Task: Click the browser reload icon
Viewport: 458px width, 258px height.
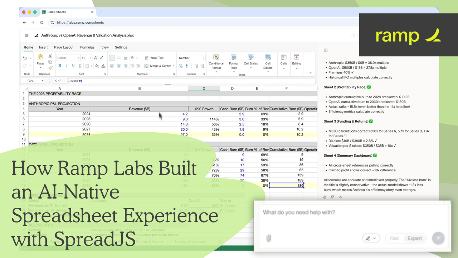Action: tap(42, 22)
